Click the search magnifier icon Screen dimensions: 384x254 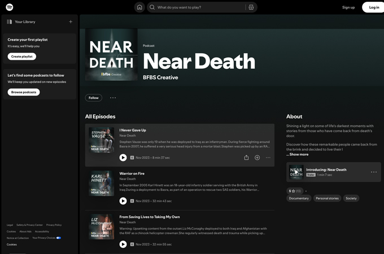coord(152,7)
